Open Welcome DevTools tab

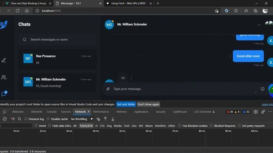coord(18,112)
